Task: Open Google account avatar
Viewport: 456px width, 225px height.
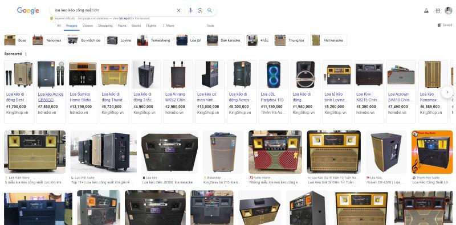Action: tap(449, 10)
